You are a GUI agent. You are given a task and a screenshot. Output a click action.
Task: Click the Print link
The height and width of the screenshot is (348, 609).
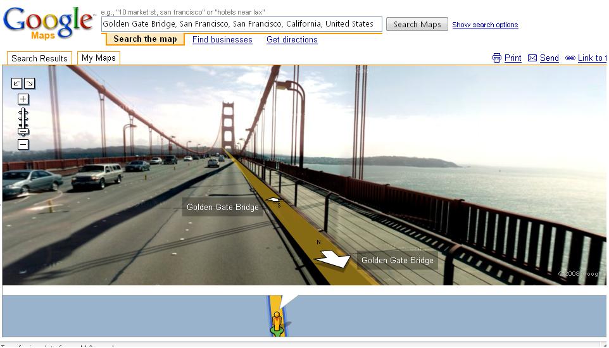pos(513,58)
